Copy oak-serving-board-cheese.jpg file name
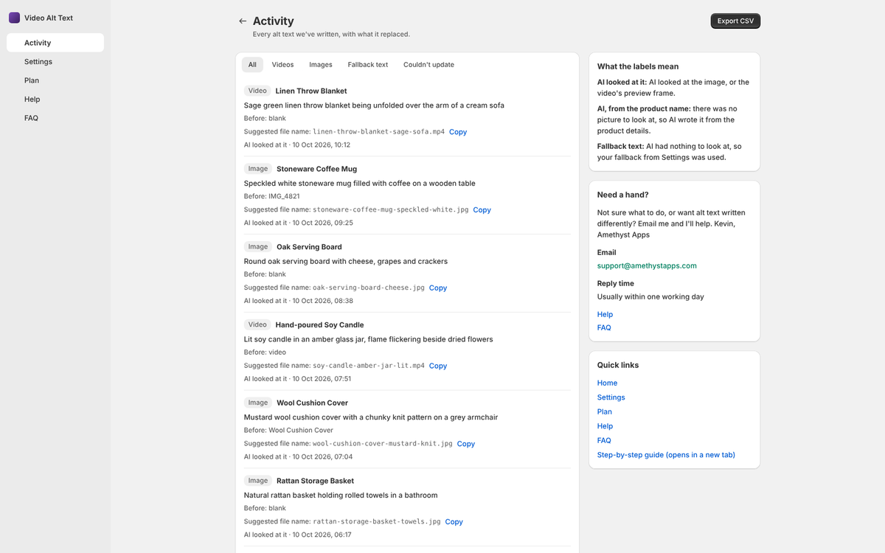The image size is (885, 553). pyautogui.click(x=438, y=288)
